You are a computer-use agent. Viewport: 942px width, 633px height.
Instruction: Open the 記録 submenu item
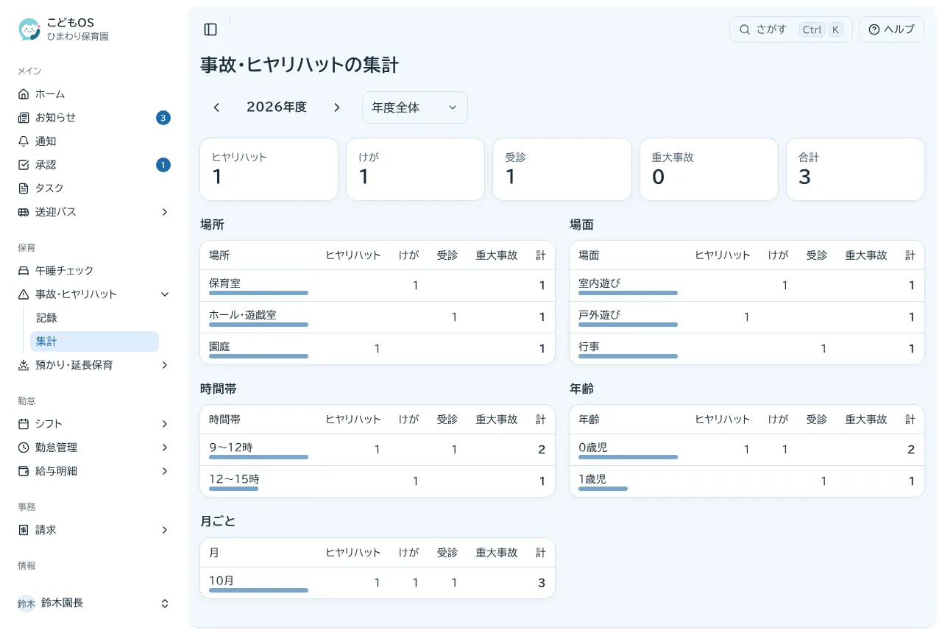[x=94, y=318]
